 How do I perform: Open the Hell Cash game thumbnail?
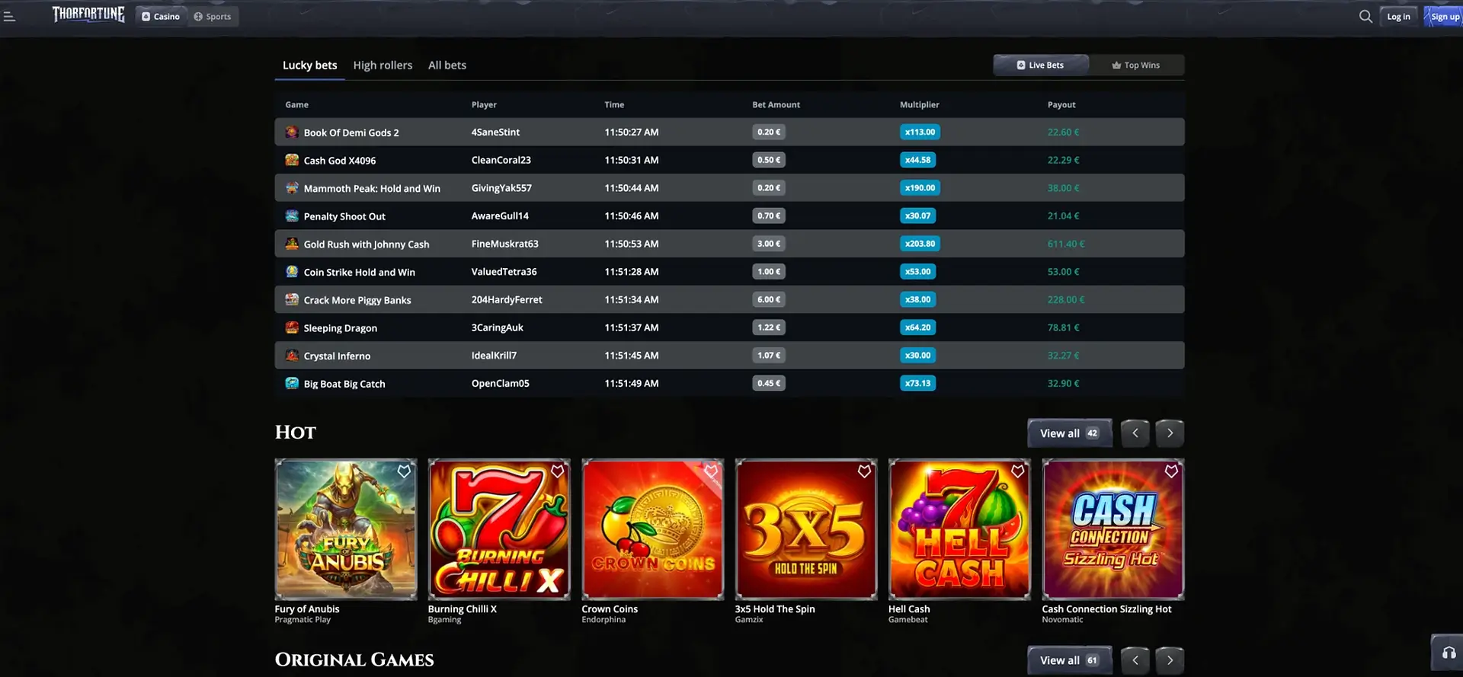click(x=959, y=529)
